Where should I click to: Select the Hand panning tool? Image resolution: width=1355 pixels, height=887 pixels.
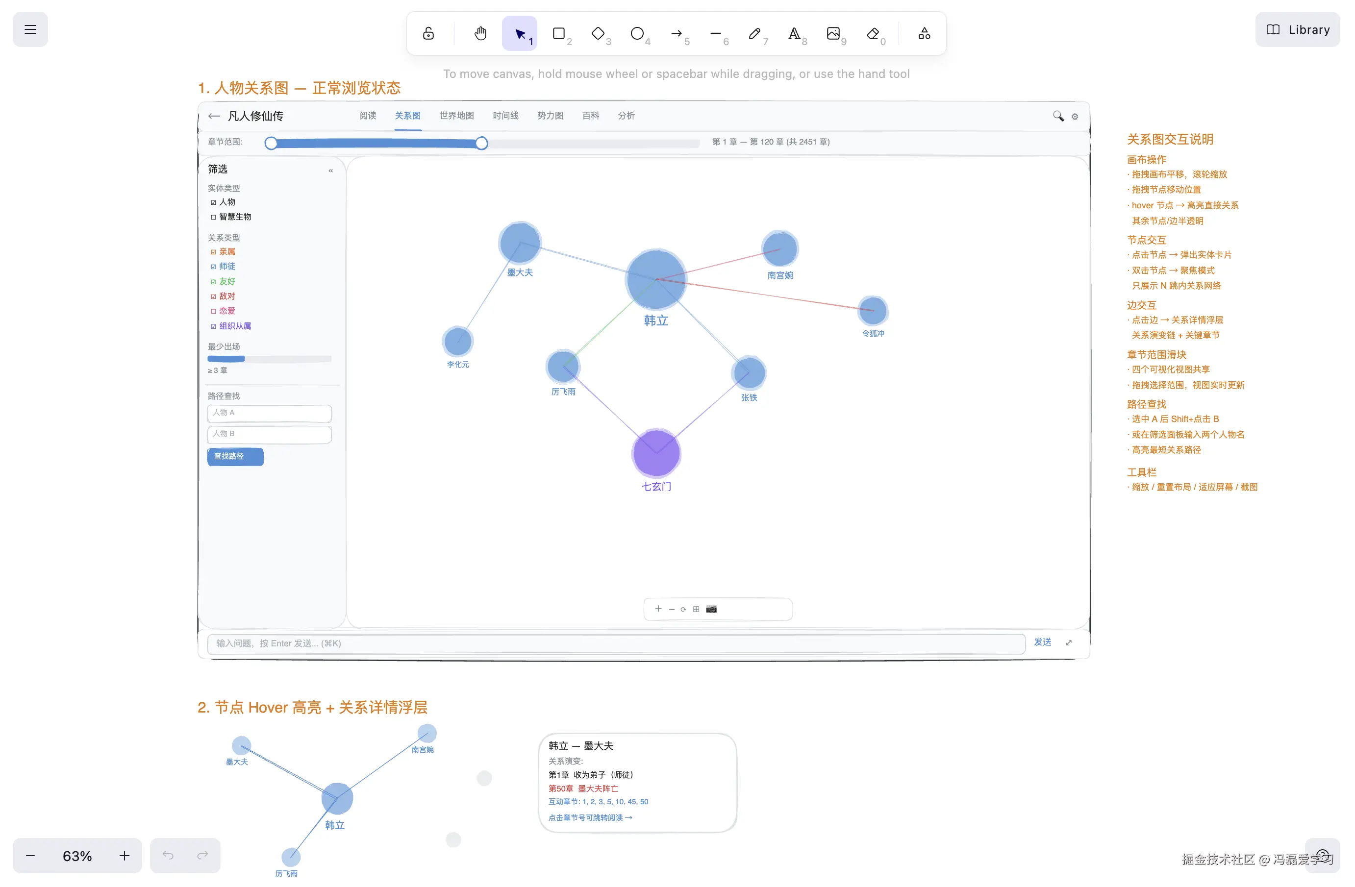pos(480,33)
